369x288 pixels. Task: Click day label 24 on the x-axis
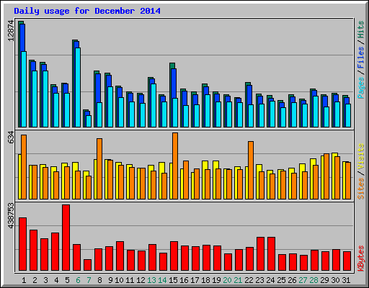coord(270,280)
